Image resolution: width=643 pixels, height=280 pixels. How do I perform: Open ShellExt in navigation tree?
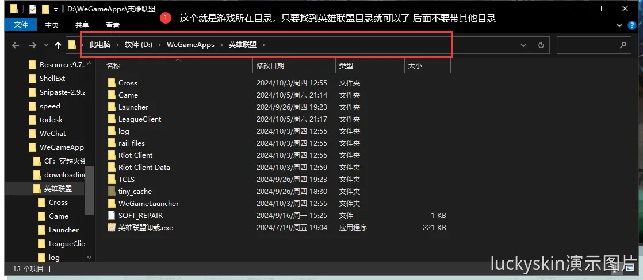click(52, 78)
